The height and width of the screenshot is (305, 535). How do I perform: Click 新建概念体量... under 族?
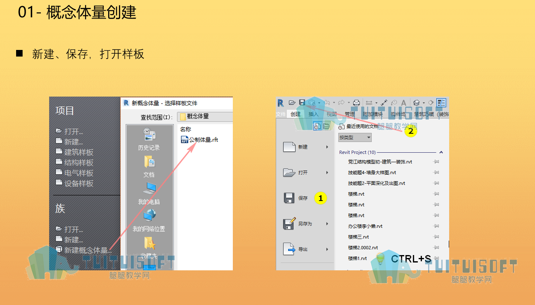coord(88,250)
